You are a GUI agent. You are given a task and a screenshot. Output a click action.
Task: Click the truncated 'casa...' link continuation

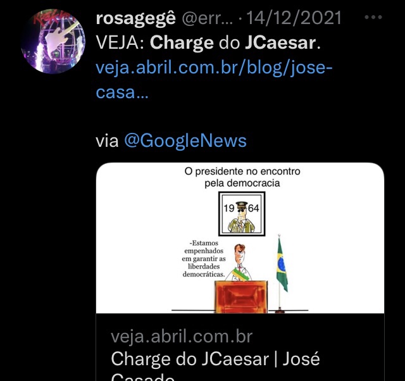122,93
